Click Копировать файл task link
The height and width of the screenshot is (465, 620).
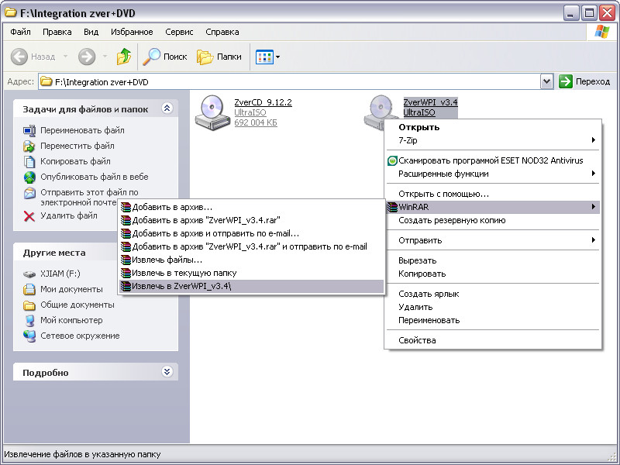(75, 161)
